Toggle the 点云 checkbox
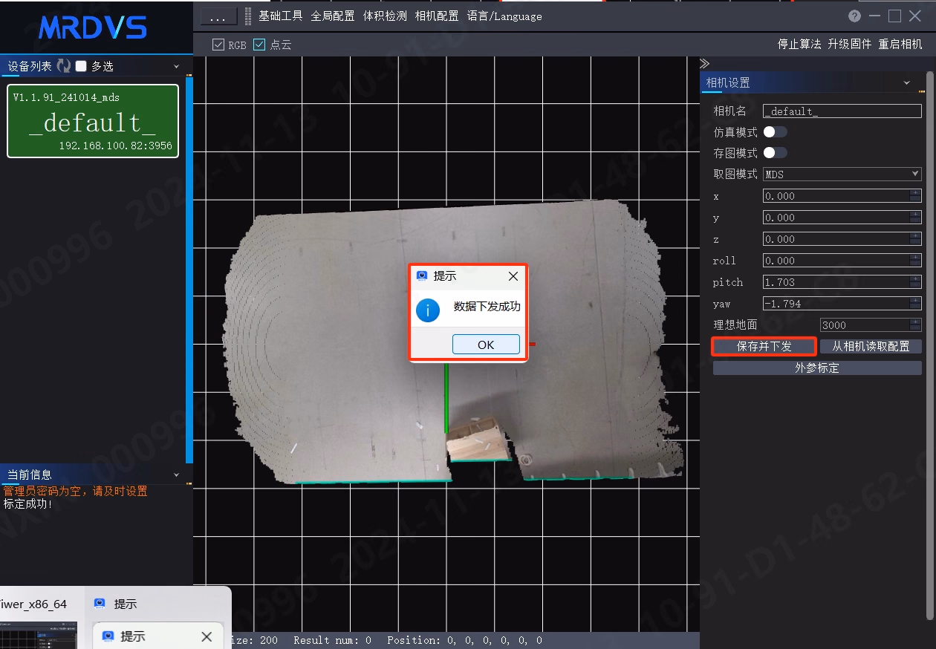 [259, 45]
